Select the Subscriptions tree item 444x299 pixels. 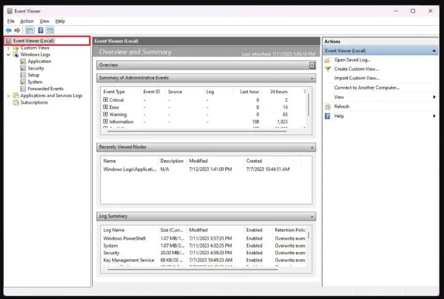point(34,102)
